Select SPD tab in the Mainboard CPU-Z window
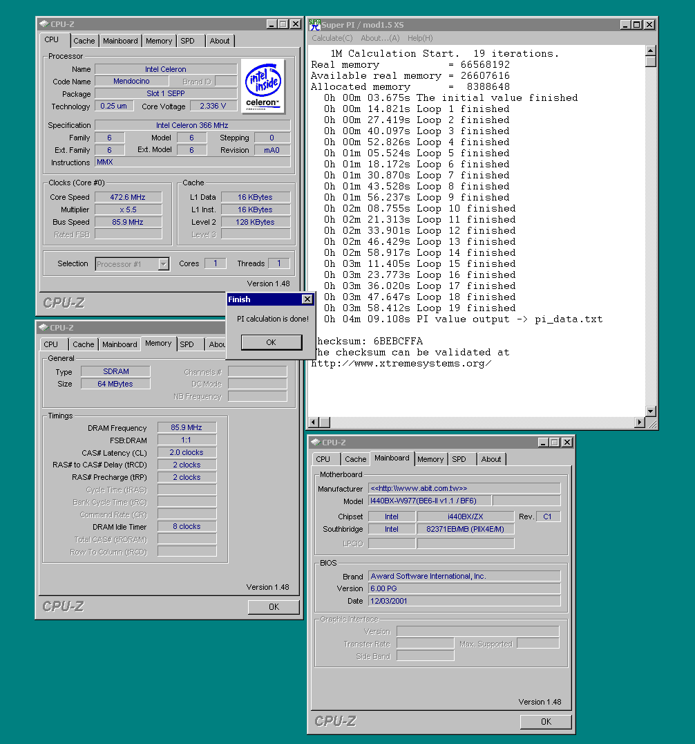Viewport: 695px width, 744px height. 459,459
